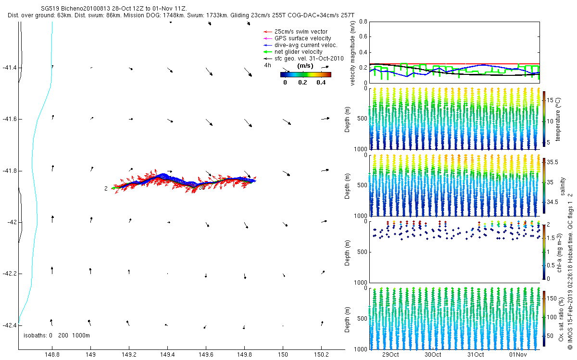
Task: Click the '1.5' tick on the chl-a colorbar
Action: click(551, 238)
